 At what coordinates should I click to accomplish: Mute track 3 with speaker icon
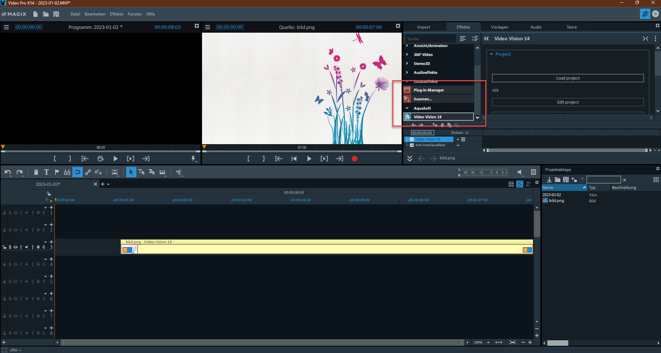(26, 247)
